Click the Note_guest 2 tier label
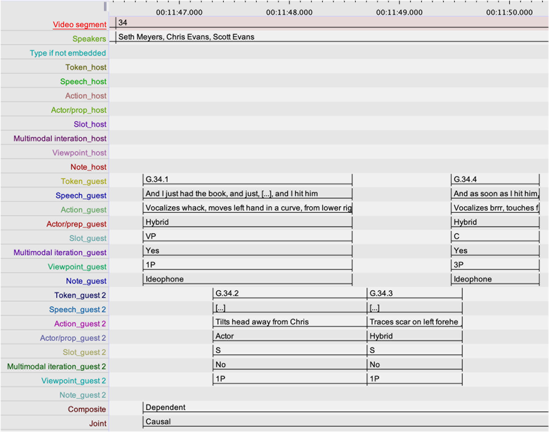The height and width of the screenshot is (432, 549). pyautogui.click(x=82, y=395)
